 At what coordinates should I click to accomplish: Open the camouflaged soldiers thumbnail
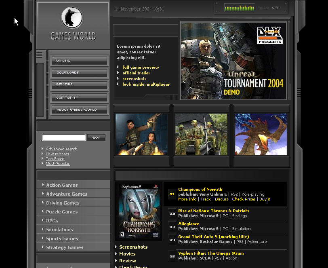pos(201,135)
